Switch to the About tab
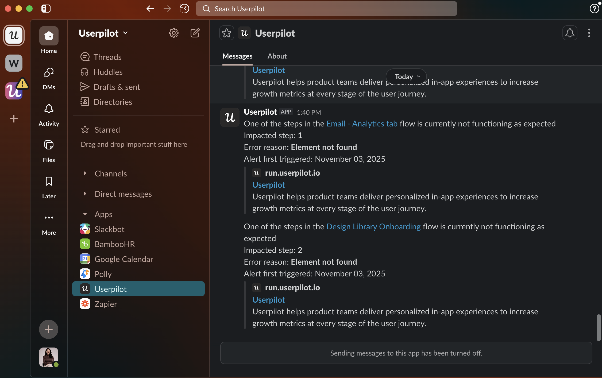Screen dimensions: 602x378 (277, 56)
